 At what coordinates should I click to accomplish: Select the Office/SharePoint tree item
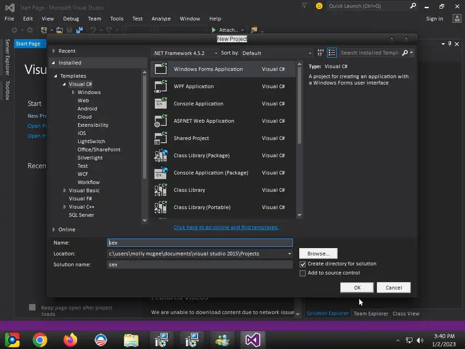pos(99,150)
